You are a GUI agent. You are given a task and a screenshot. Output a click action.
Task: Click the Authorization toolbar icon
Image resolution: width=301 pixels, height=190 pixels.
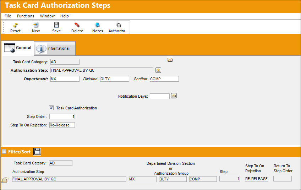coord(119,25)
